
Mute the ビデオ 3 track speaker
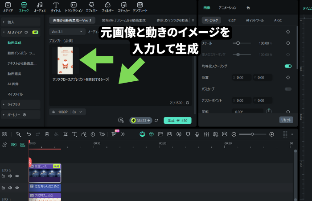coord(10,176)
